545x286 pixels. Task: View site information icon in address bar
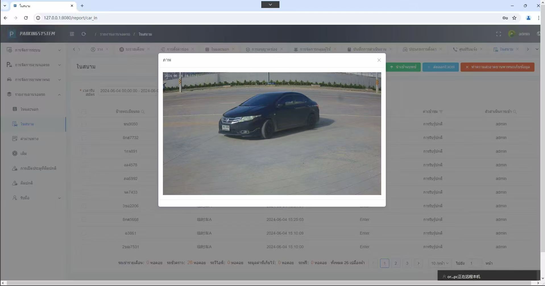[38, 18]
